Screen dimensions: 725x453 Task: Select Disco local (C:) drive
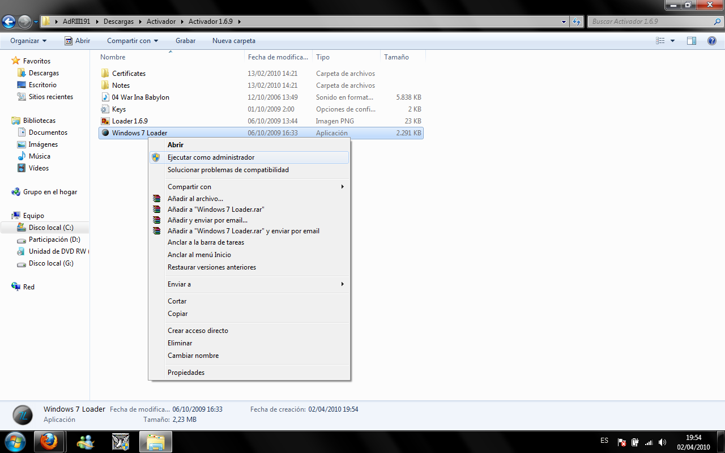51,228
